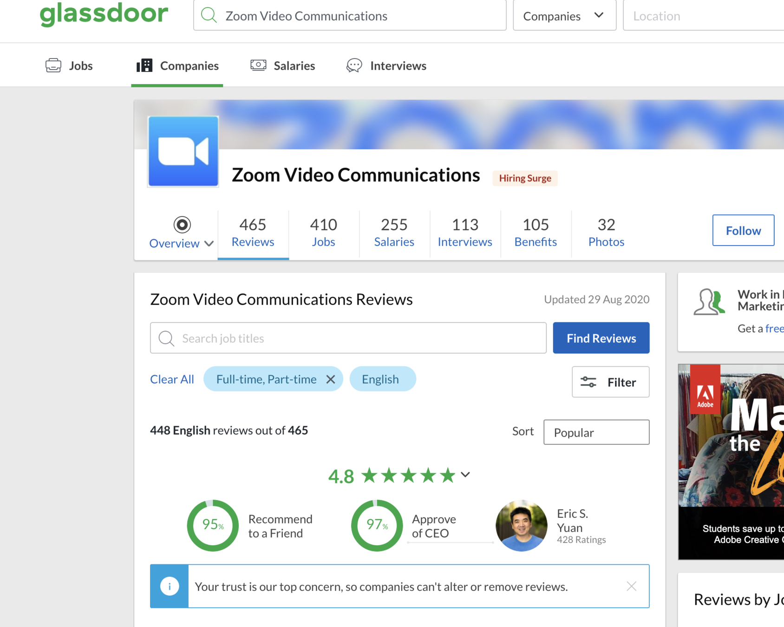Dismiss the trust notice banner
This screenshot has width=784, height=627.
pyautogui.click(x=631, y=586)
